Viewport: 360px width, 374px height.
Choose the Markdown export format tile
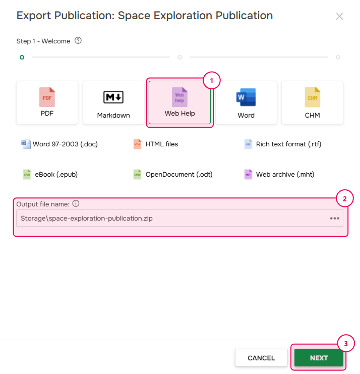113,102
